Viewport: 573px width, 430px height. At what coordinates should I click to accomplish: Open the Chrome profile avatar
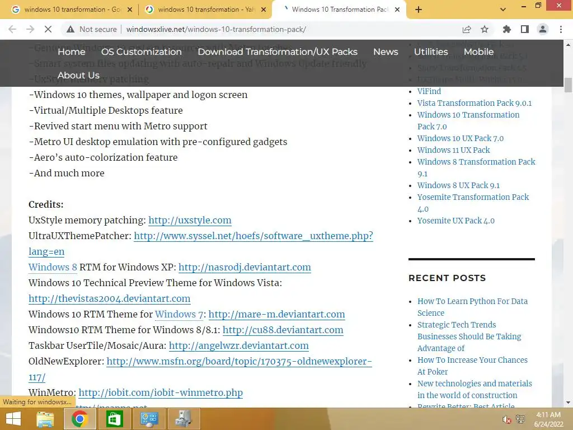pyautogui.click(x=543, y=29)
